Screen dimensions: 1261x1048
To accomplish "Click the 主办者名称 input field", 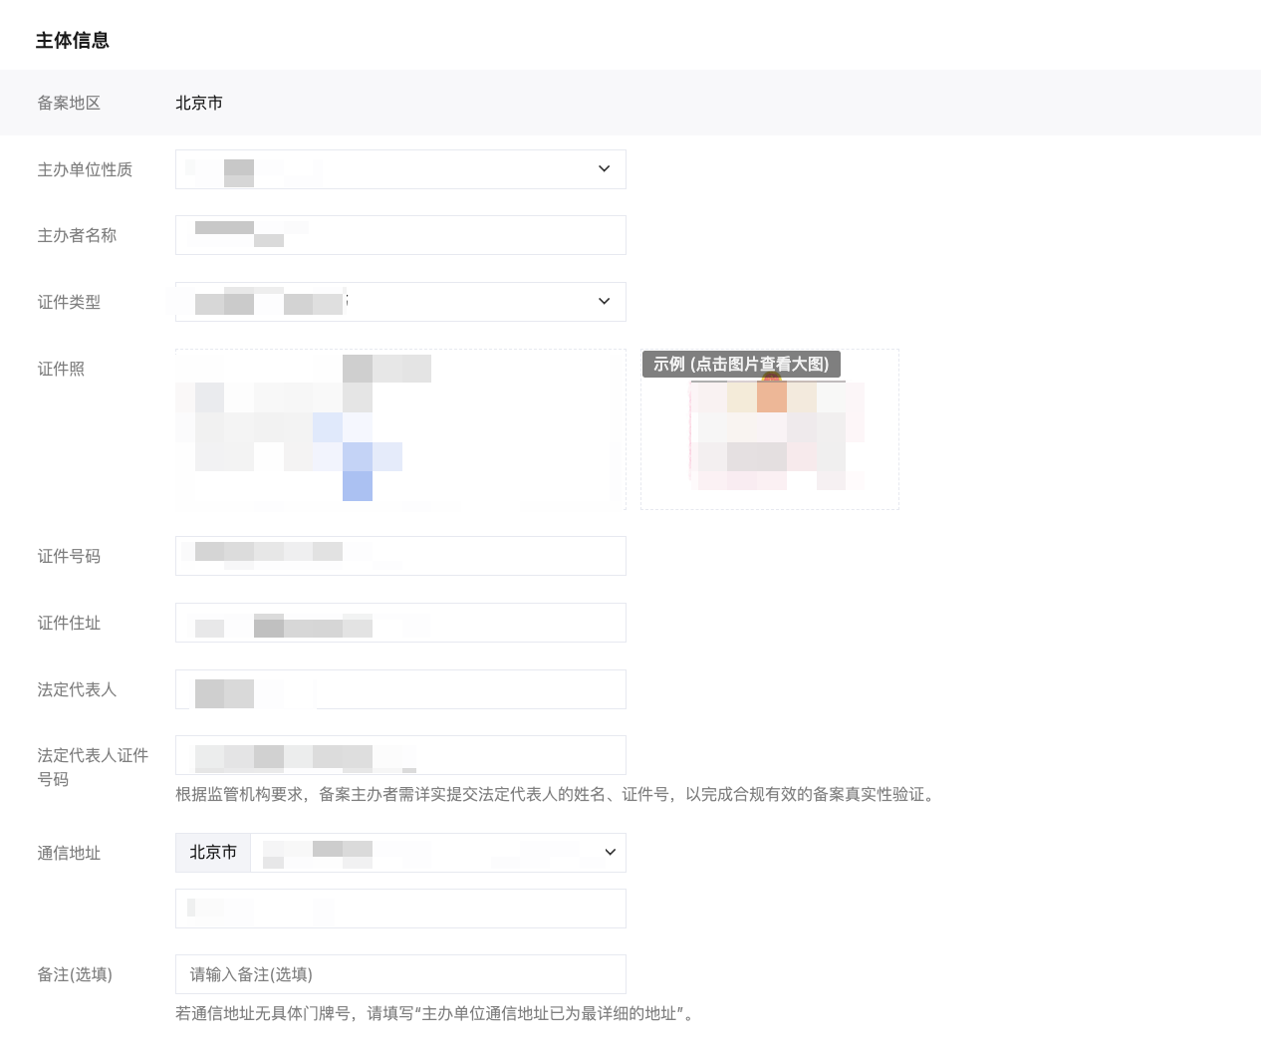I will pos(400,235).
